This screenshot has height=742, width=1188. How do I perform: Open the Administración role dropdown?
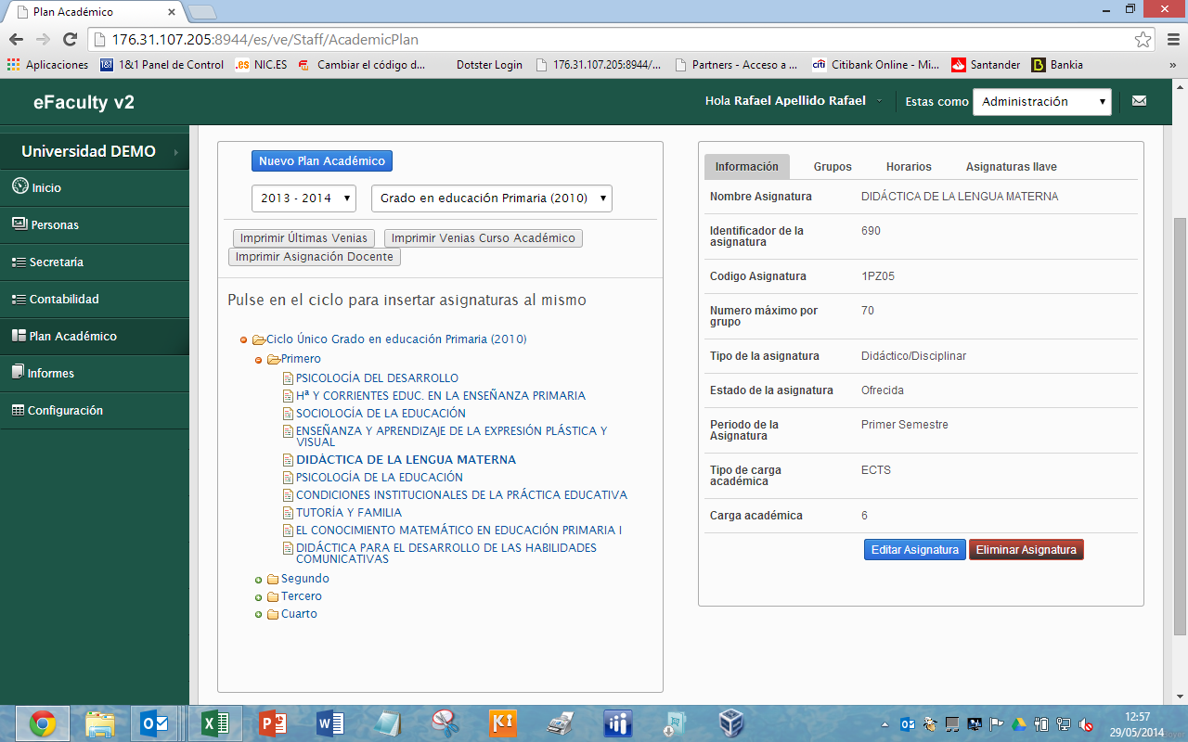click(1041, 102)
